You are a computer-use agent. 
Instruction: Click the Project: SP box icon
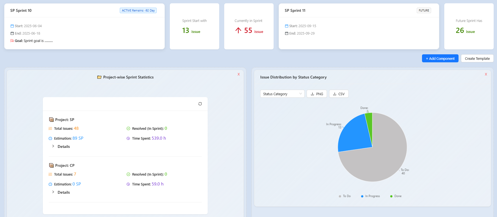coord(51,120)
